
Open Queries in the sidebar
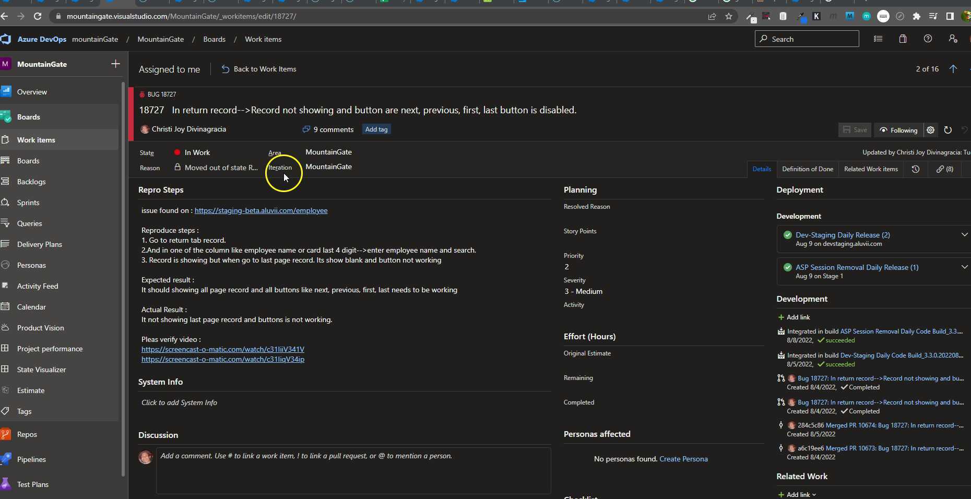(x=29, y=223)
